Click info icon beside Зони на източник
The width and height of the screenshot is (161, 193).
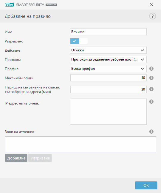click(151, 132)
